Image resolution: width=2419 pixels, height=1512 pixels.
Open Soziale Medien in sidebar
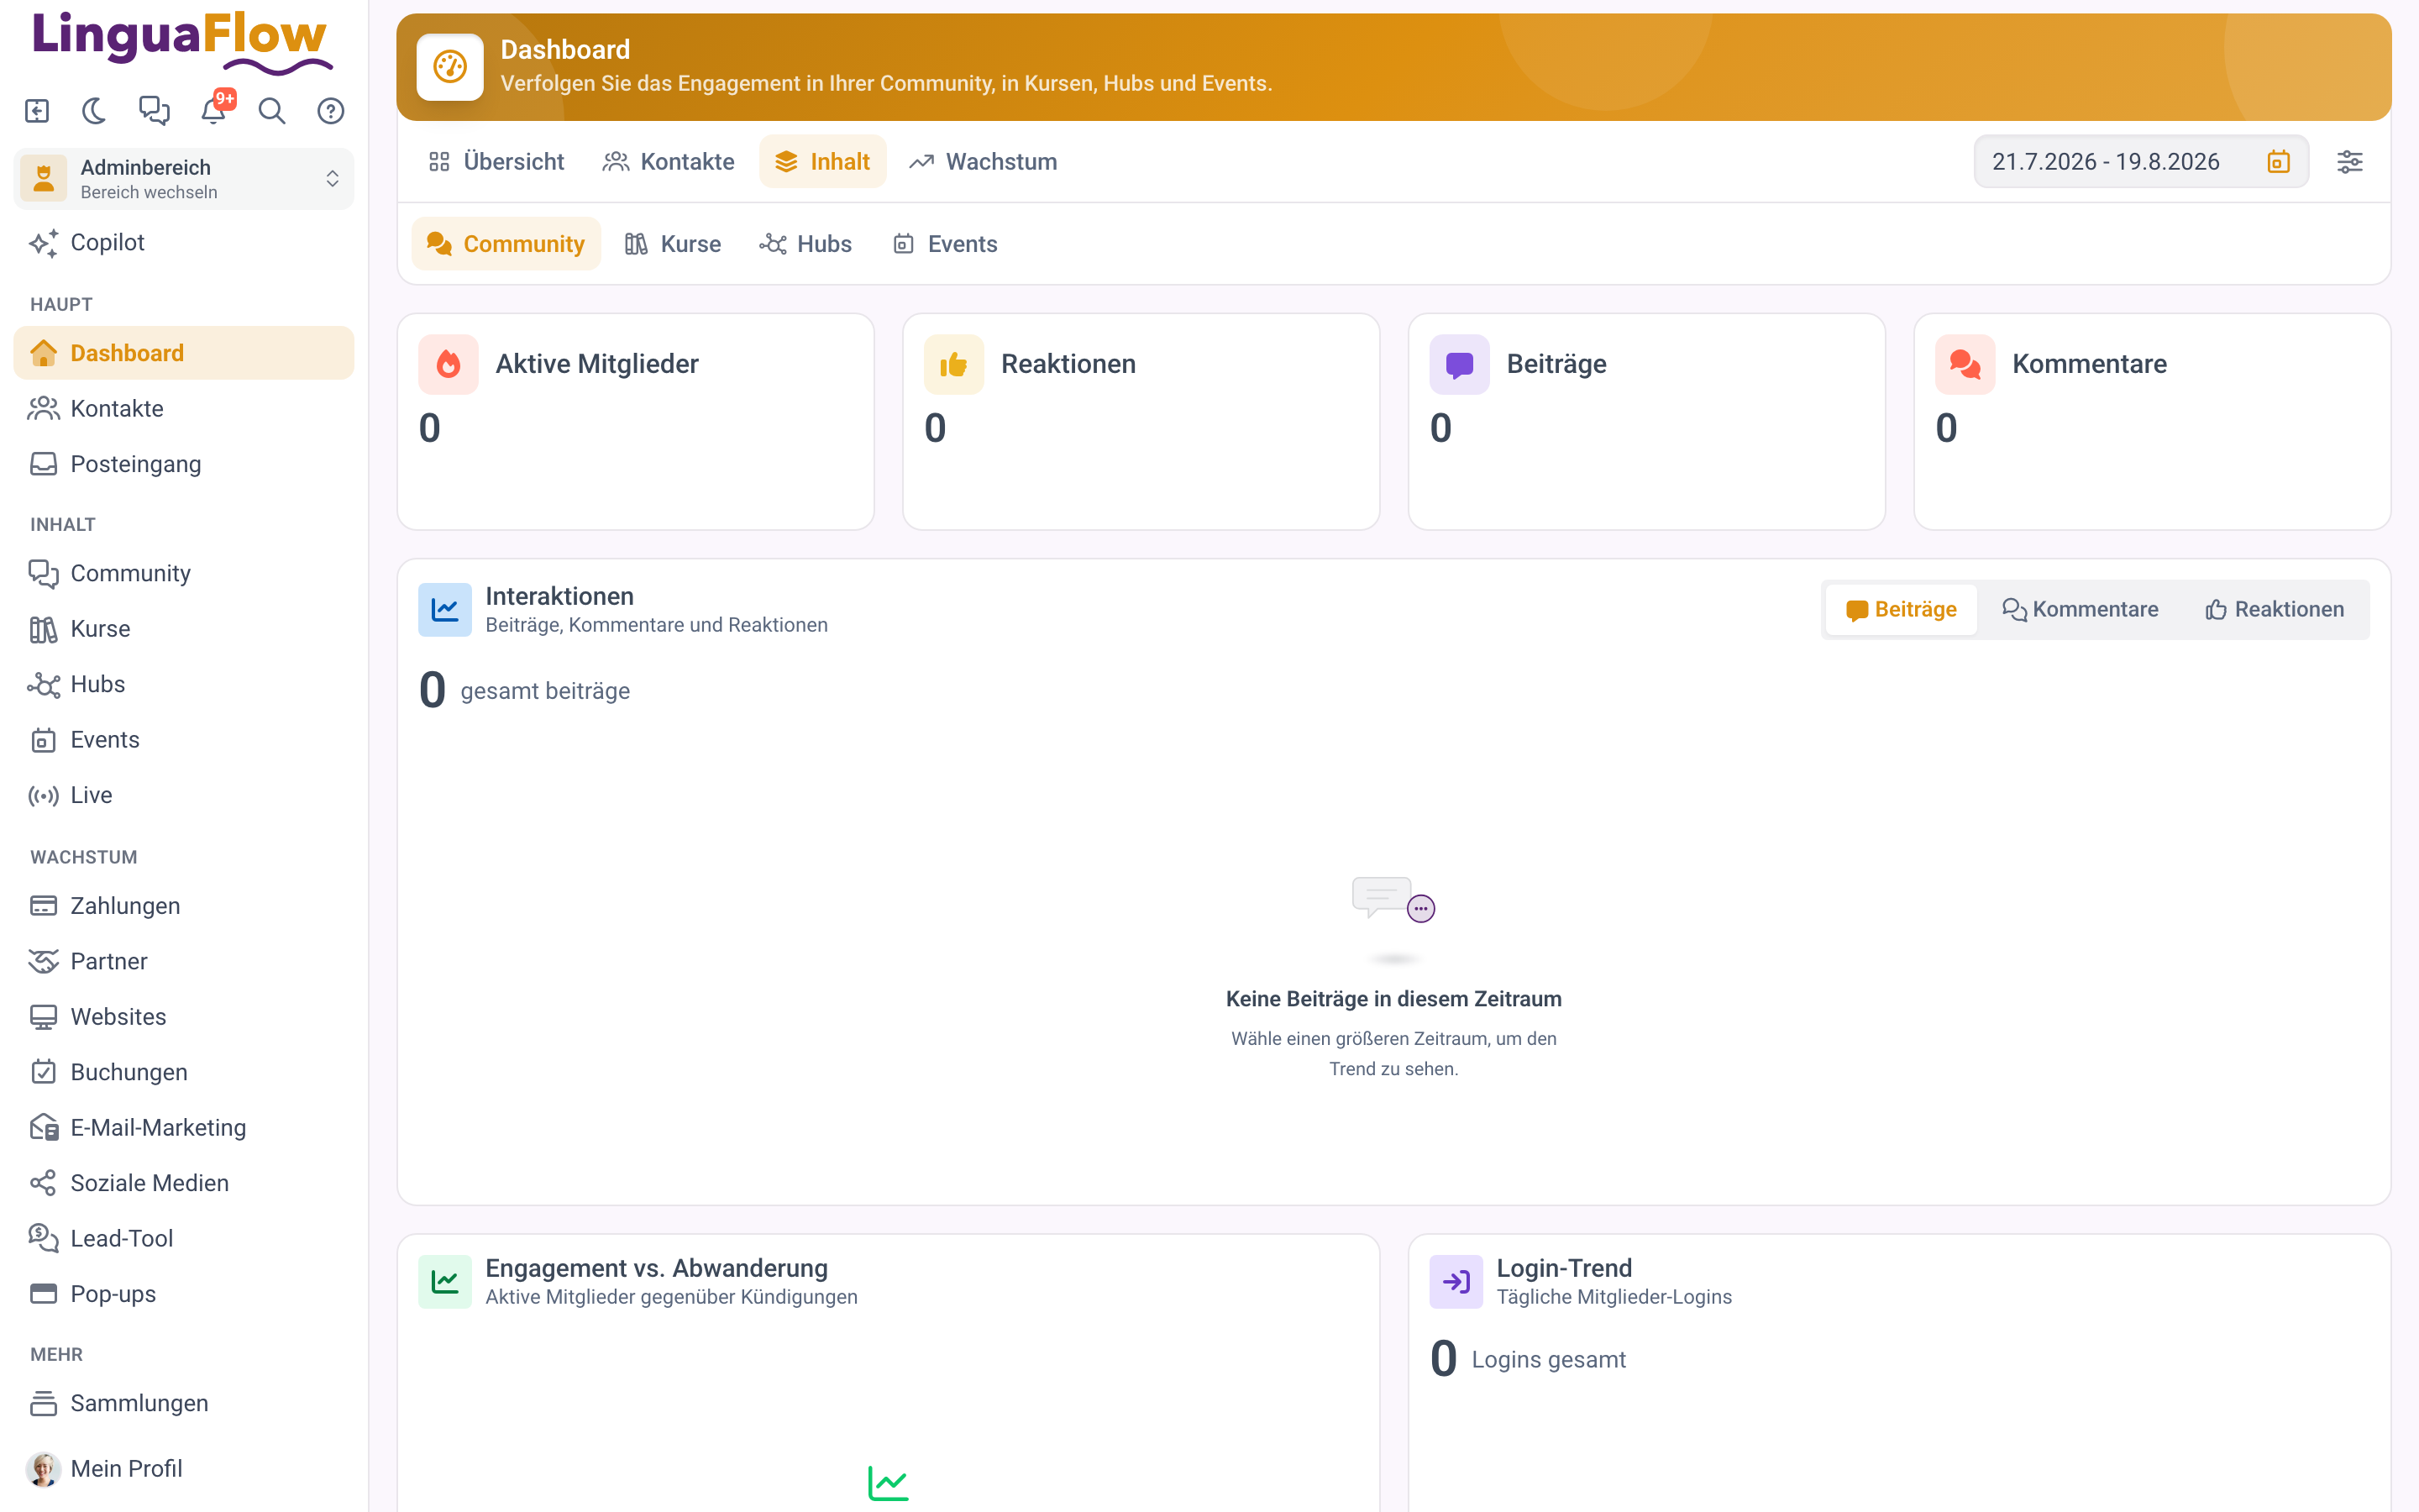[184, 1183]
